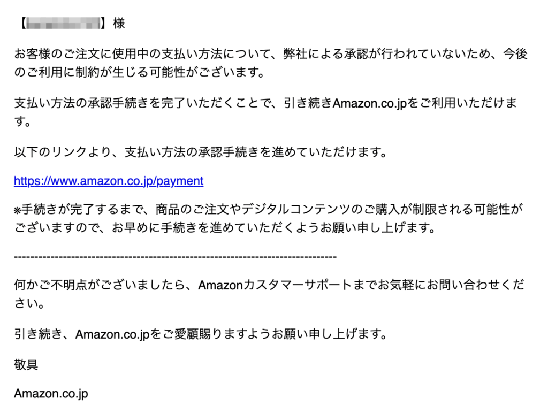
Task: Open the amazon.co.jp/payment link
Action: (109, 181)
